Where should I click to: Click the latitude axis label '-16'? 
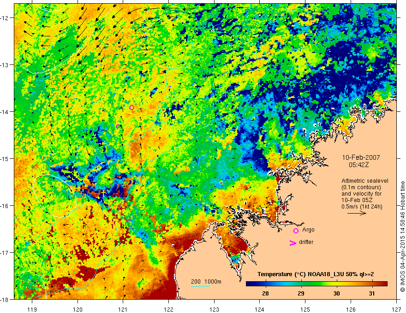click(x=5, y=206)
